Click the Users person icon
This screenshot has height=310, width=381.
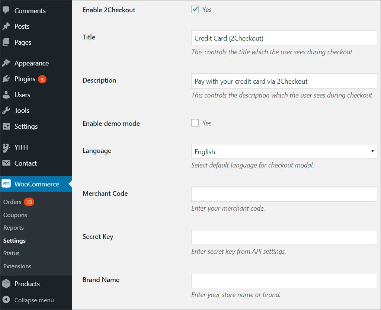[x=6, y=95]
